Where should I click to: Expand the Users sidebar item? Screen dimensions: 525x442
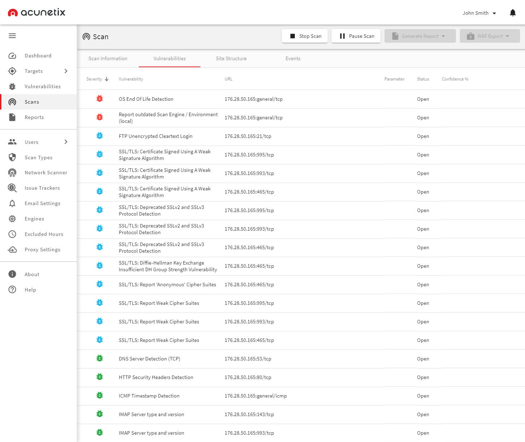pyautogui.click(x=32, y=142)
